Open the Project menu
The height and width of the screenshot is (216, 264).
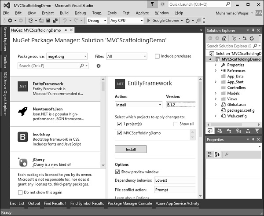click(48, 13)
